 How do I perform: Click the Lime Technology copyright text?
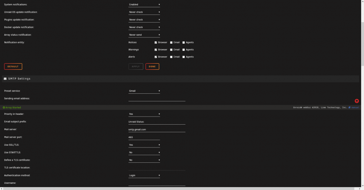[x=320, y=108]
